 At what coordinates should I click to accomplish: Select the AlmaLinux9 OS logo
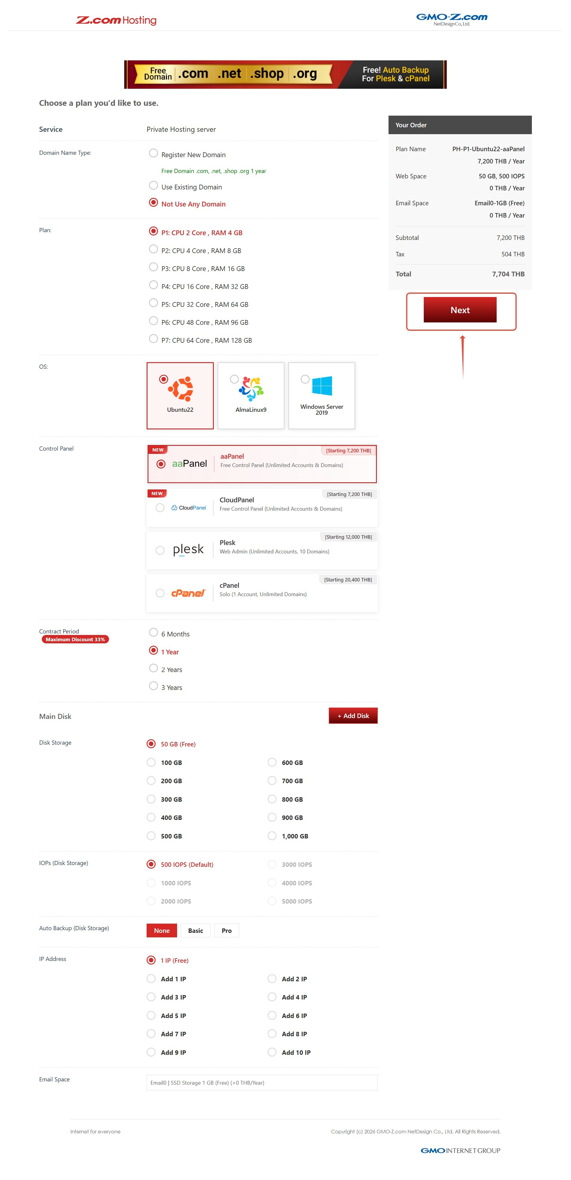tap(251, 388)
